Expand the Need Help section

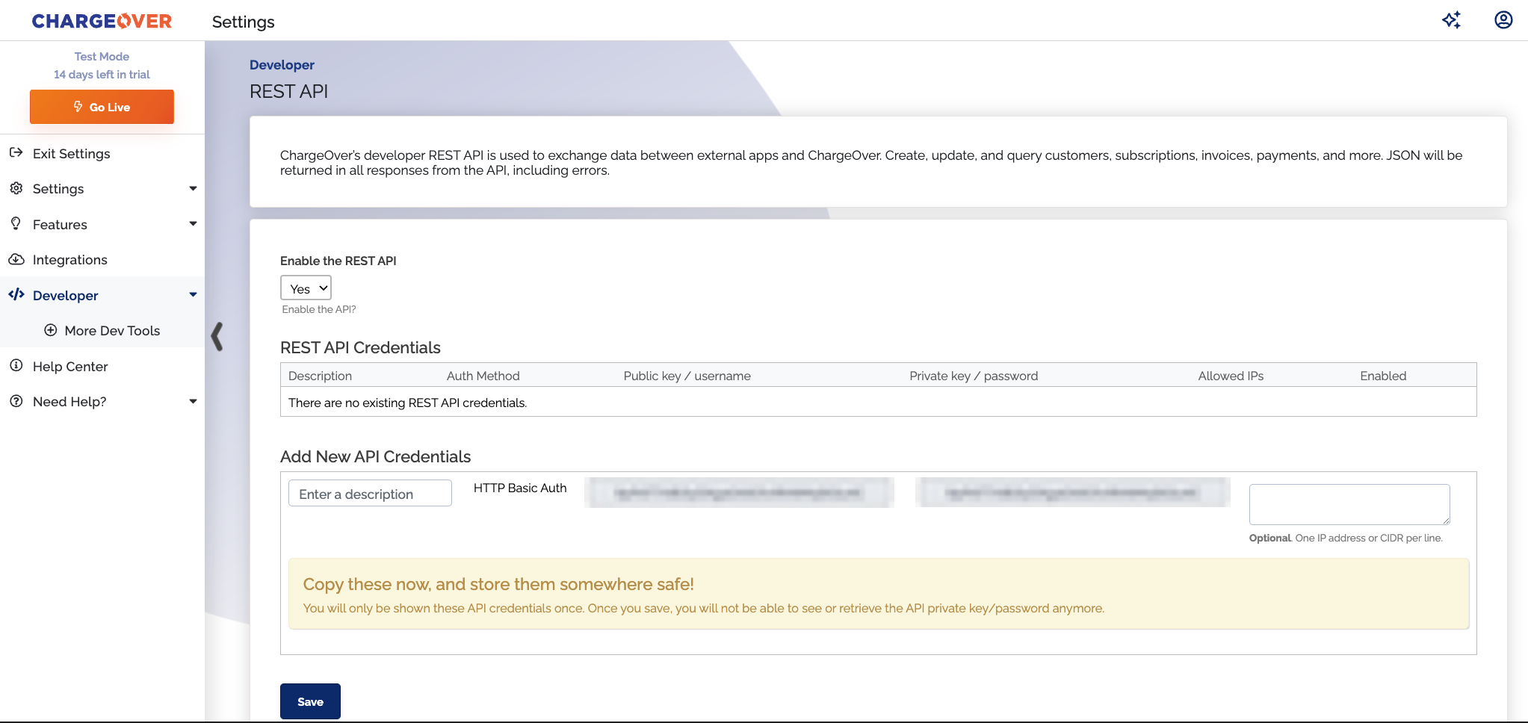[193, 401]
